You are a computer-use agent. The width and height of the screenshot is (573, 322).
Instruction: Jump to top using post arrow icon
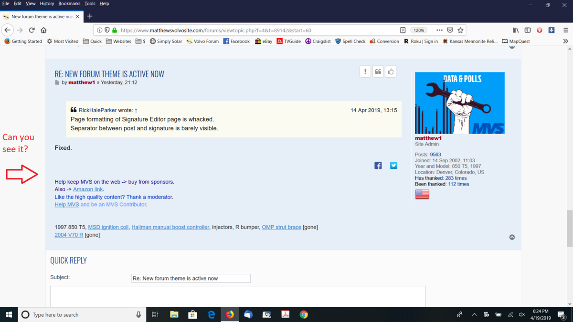click(x=512, y=237)
